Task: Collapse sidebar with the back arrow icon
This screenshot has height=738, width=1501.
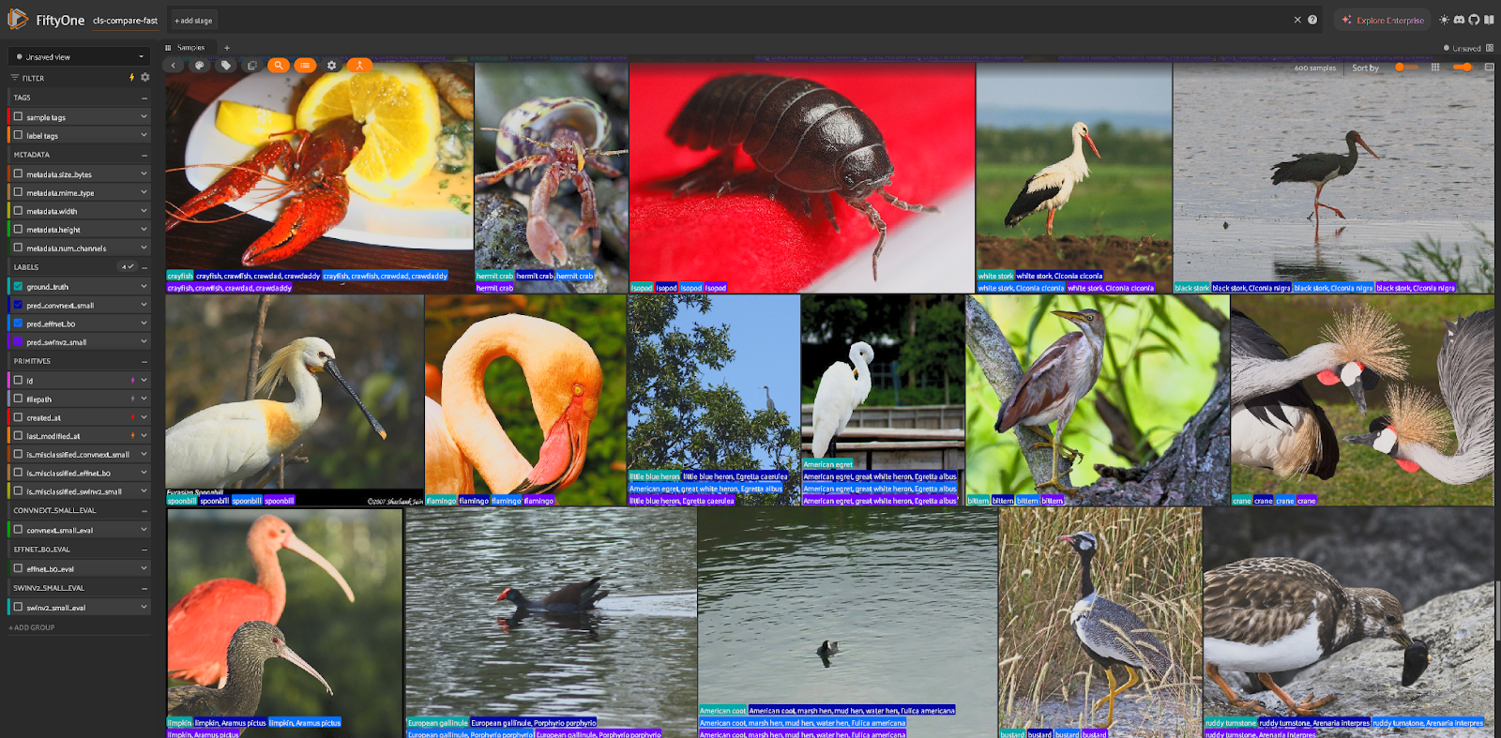Action: [174, 66]
